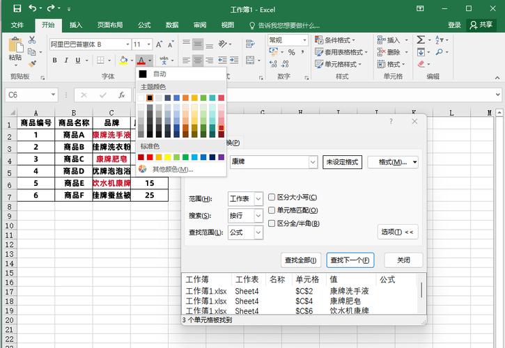Pick the purple standard color swatch
Screen dimensions: 505x348
222,157
